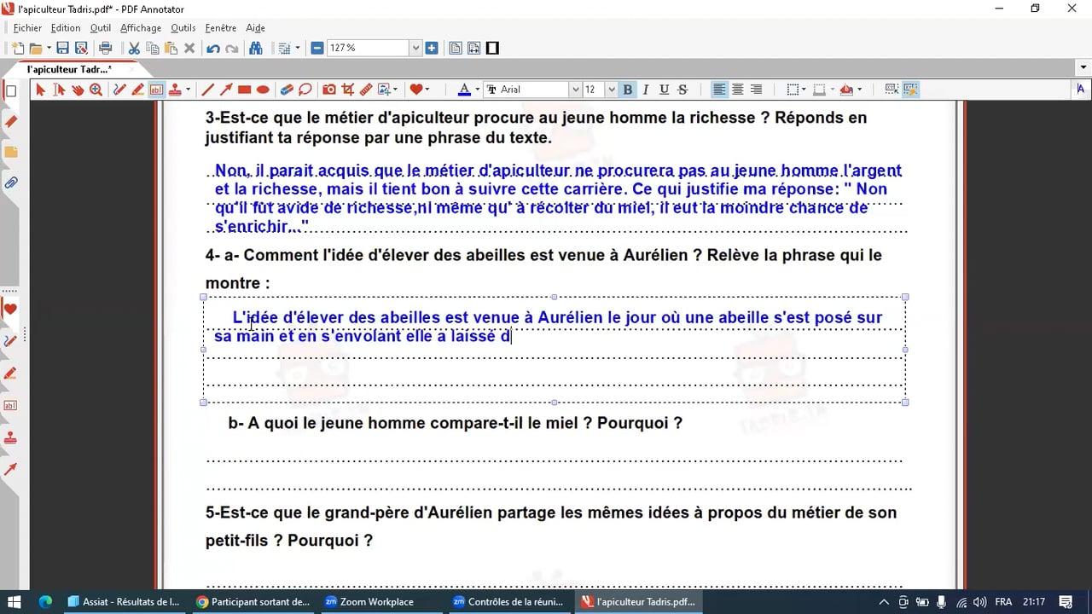Toggle Bold text formatting
This screenshot has width=1092, height=614.
(628, 90)
